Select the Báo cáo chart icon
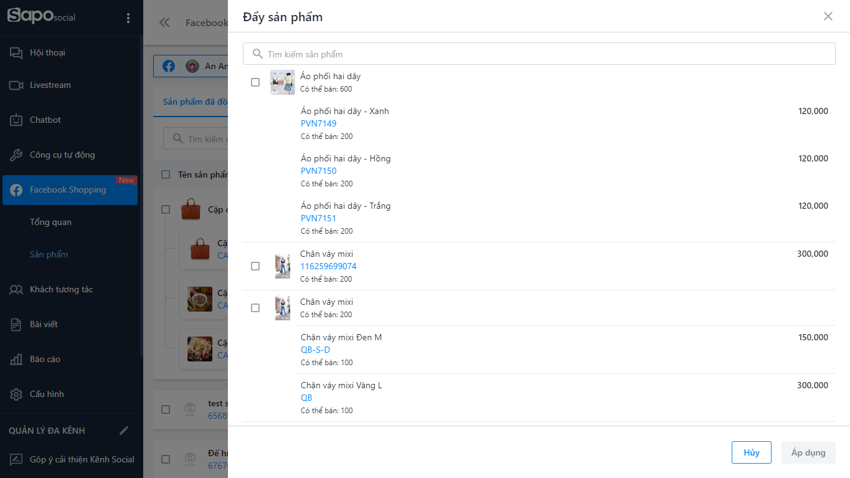850x478 pixels. point(16,359)
